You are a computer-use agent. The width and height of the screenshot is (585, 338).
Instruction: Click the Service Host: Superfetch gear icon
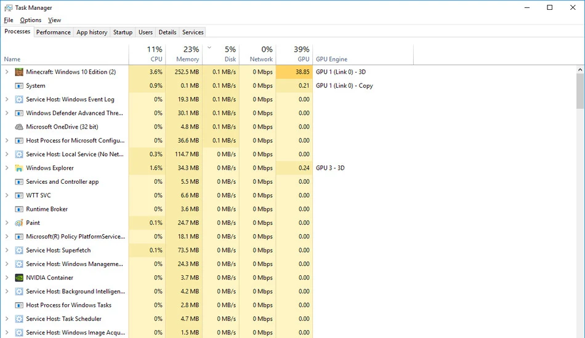(19, 250)
